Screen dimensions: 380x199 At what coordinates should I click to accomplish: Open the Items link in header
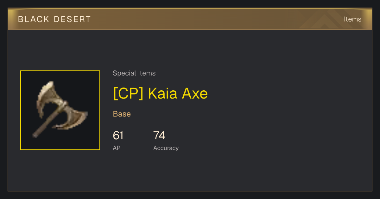(x=352, y=19)
